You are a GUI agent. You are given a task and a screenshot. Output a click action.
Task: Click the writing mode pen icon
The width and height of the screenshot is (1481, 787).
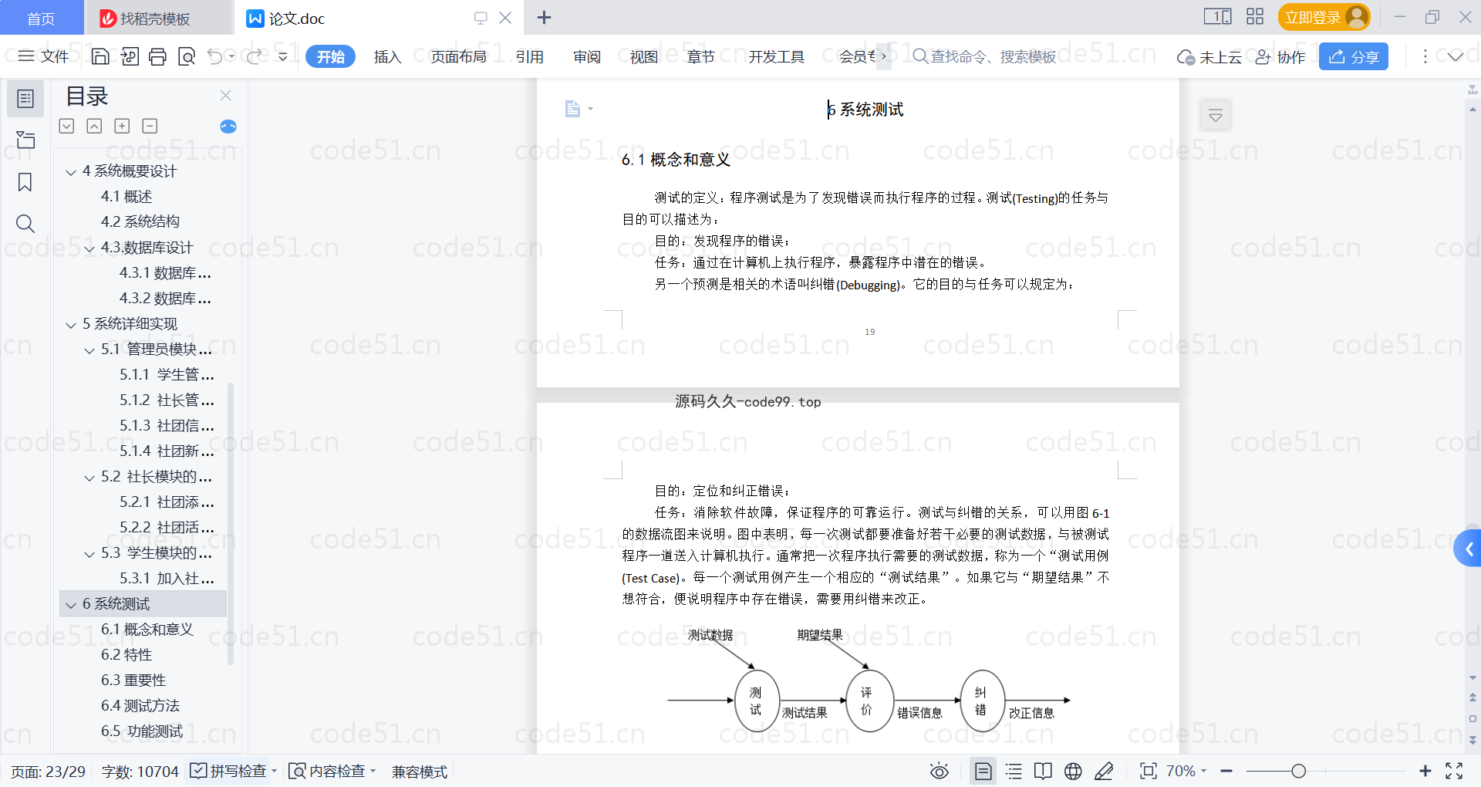click(1104, 771)
